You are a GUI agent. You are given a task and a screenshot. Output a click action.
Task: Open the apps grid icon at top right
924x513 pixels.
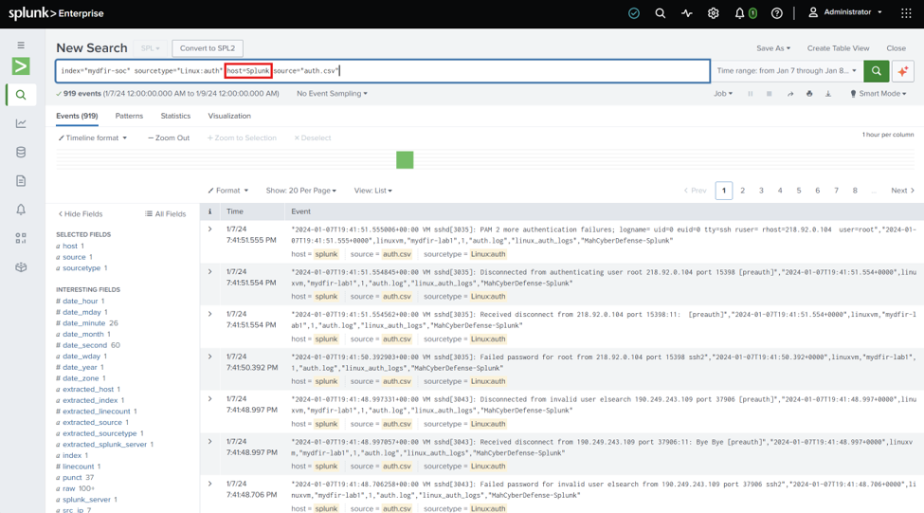tap(906, 13)
